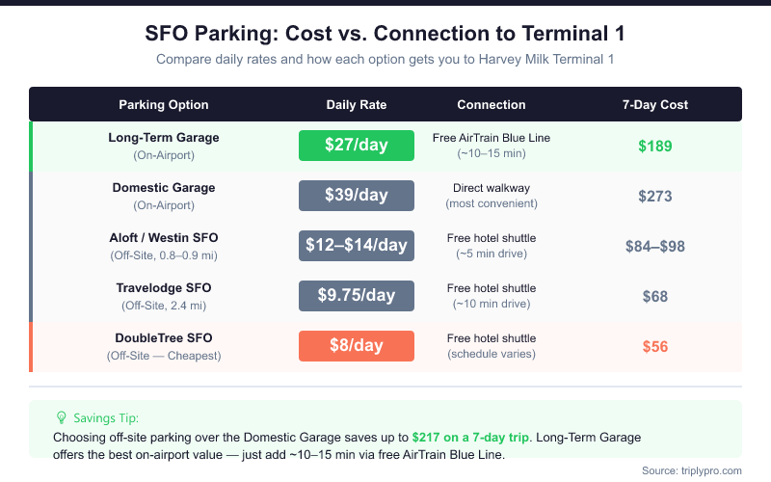Select the DoubleTree SFO row label
This screenshot has height=482, width=771.
[164, 338]
